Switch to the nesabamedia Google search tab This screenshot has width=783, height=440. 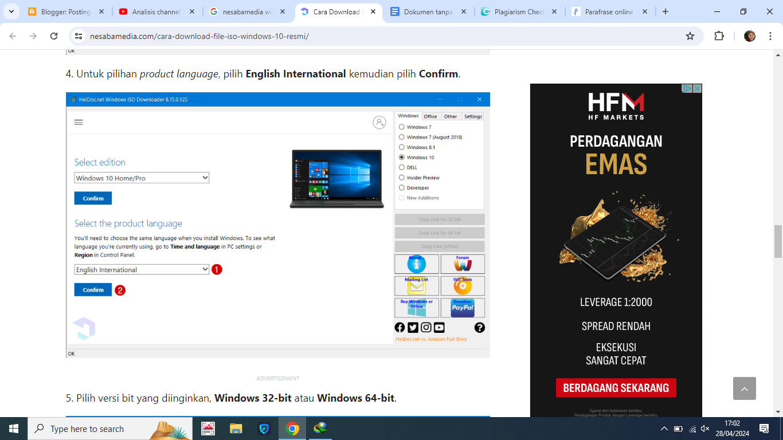[x=247, y=11]
